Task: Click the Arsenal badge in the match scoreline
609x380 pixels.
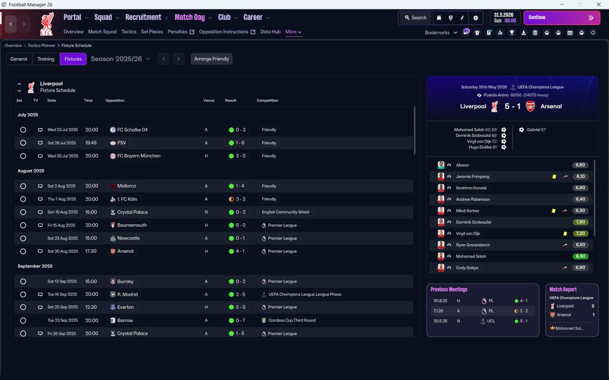Action: tap(530, 106)
